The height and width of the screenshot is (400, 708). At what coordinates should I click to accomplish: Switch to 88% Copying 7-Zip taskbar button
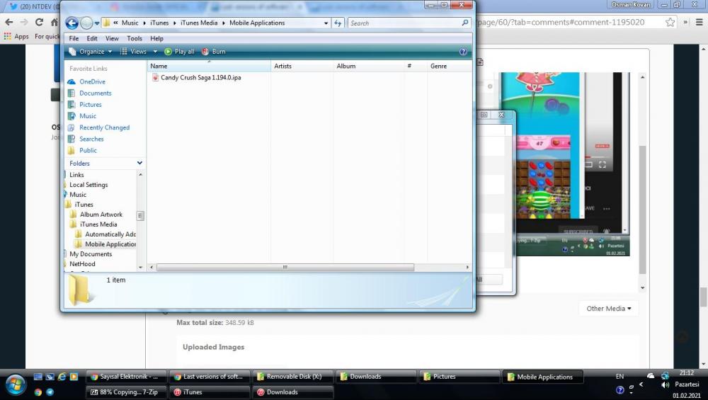click(125, 392)
